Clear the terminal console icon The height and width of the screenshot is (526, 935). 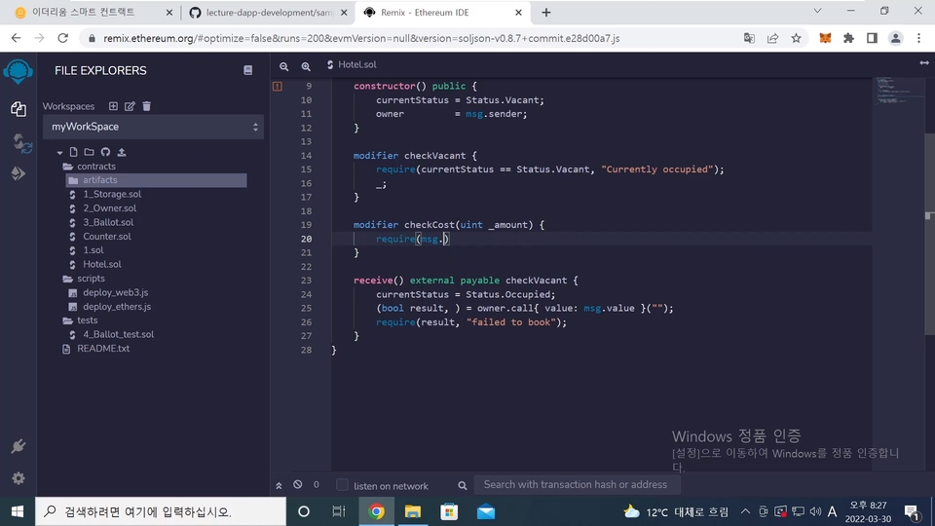pyautogui.click(x=298, y=484)
